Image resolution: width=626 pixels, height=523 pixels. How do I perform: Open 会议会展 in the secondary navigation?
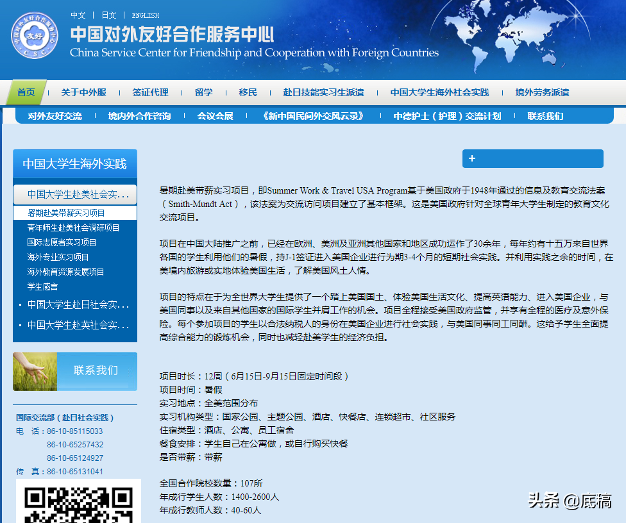tap(212, 116)
